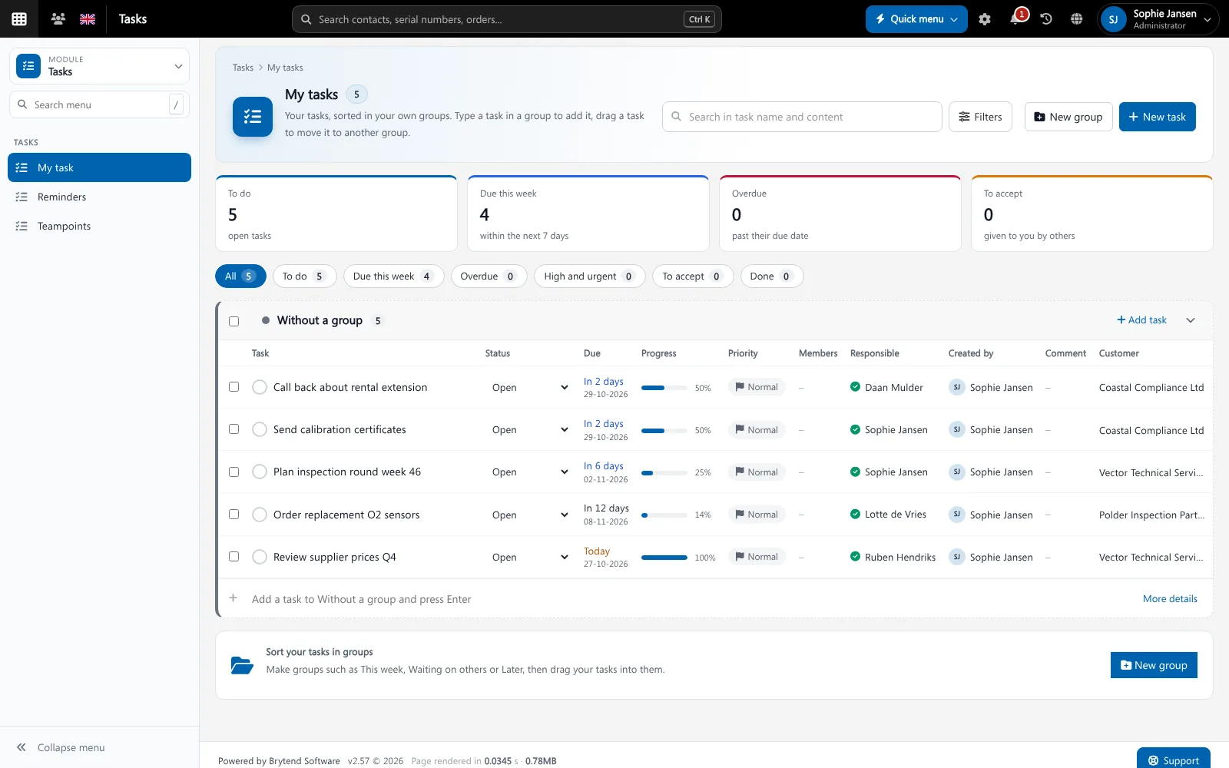Check the 'Call back about rental extension' row
Viewport: 1229px width, 768px height.
coord(234,387)
